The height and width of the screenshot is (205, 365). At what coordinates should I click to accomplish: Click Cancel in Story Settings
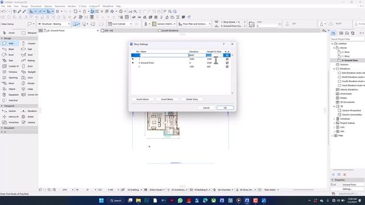[206, 108]
